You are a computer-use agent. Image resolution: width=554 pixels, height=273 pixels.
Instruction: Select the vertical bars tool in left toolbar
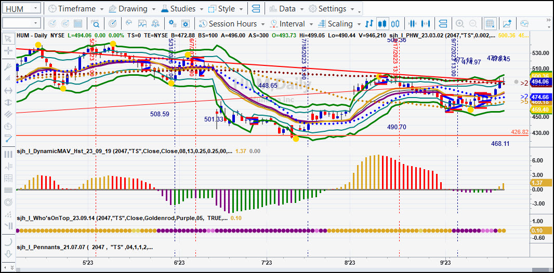[x=8, y=154]
